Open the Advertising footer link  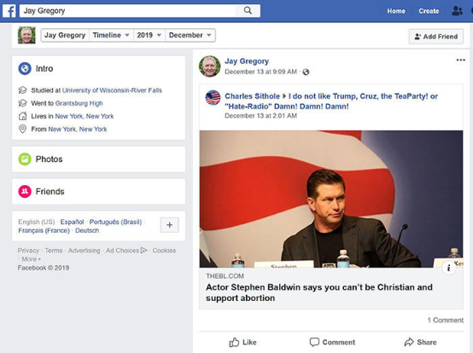(x=84, y=251)
